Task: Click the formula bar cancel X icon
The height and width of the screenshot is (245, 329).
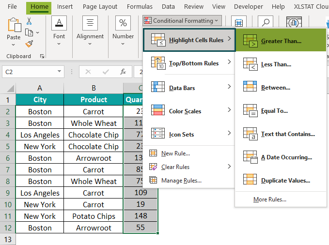Action: 88,72
